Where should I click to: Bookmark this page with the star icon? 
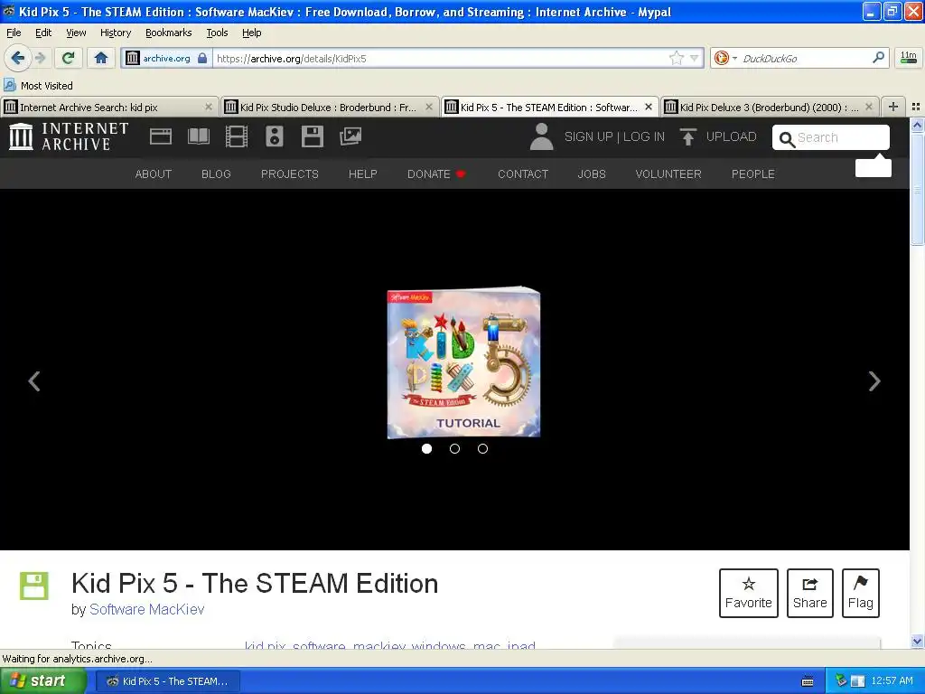click(x=676, y=58)
